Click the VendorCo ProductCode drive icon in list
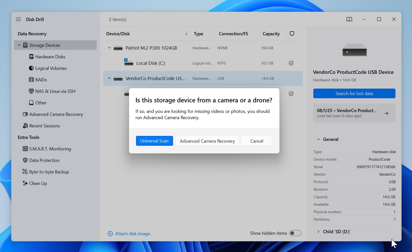Viewport: 412px width, 252px height. coord(118,78)
